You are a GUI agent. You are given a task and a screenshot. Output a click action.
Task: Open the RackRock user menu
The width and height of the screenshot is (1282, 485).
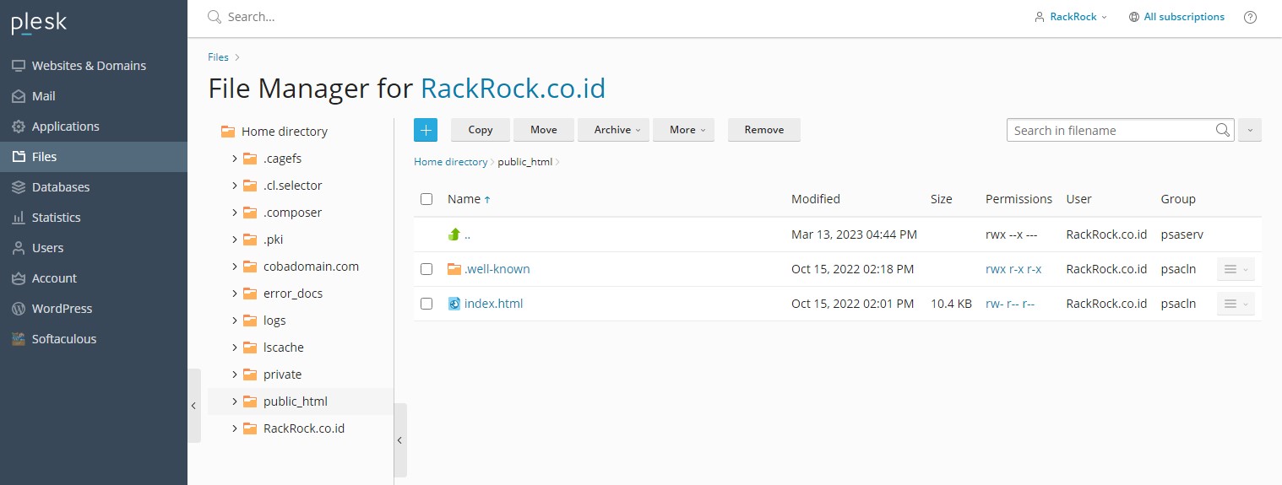(1071, 17)
